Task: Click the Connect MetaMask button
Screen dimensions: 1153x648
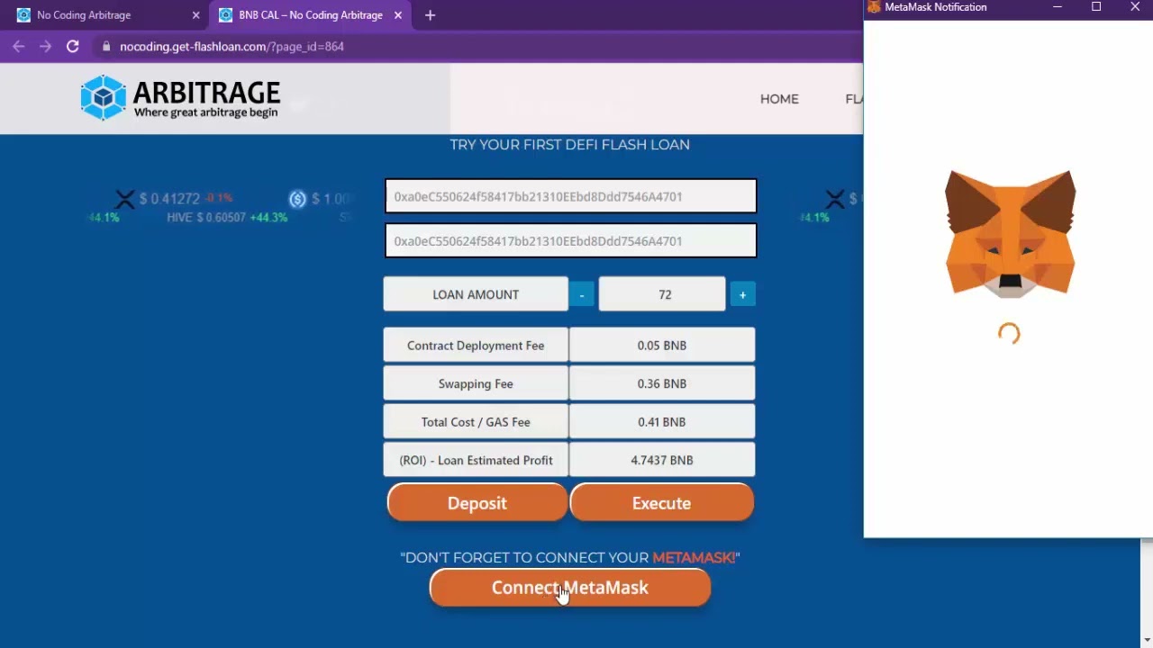Action: (x=570, y=588)
